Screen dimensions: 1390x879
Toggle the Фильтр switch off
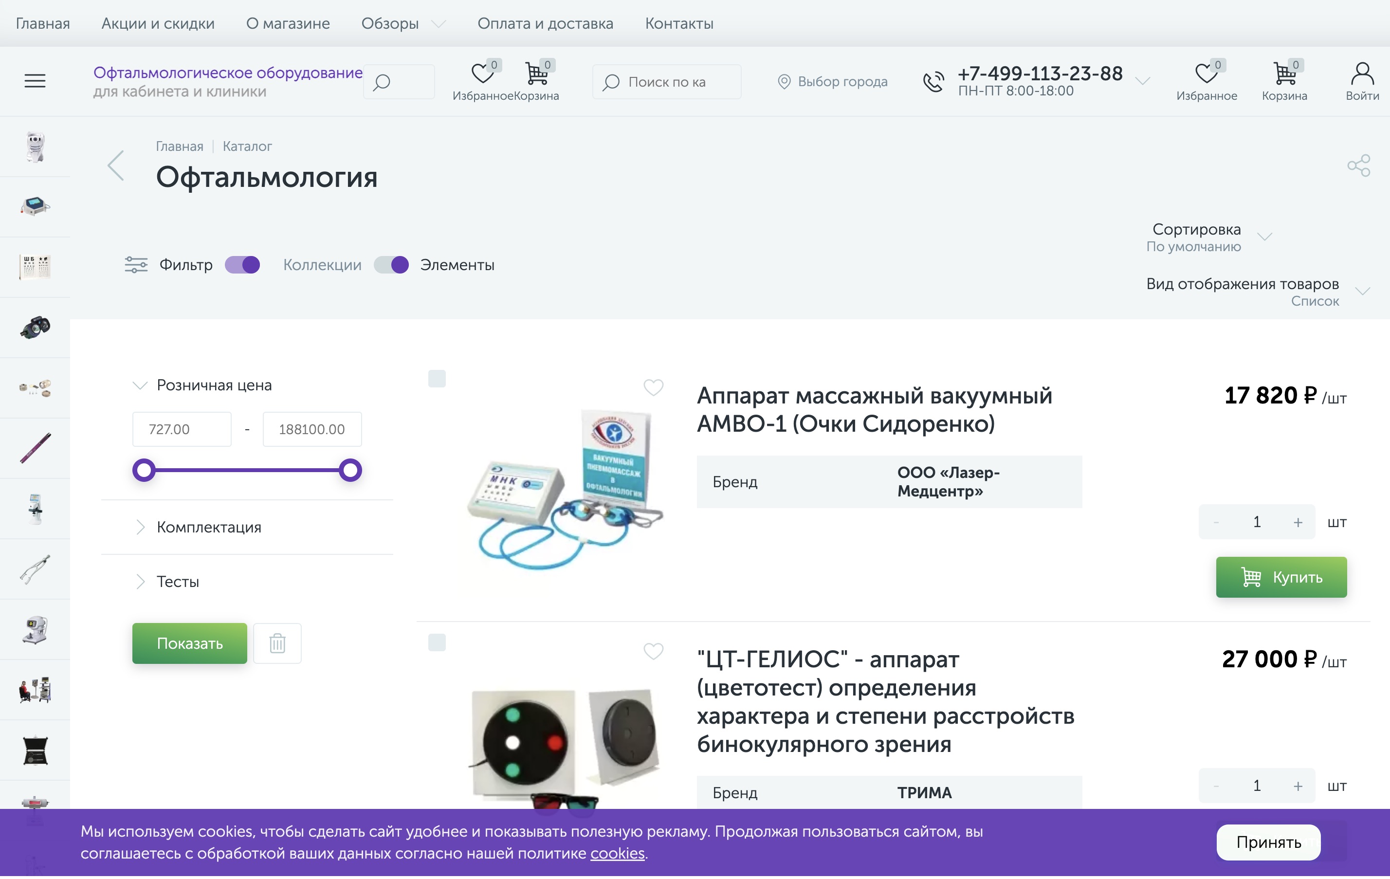coord(242,265)
